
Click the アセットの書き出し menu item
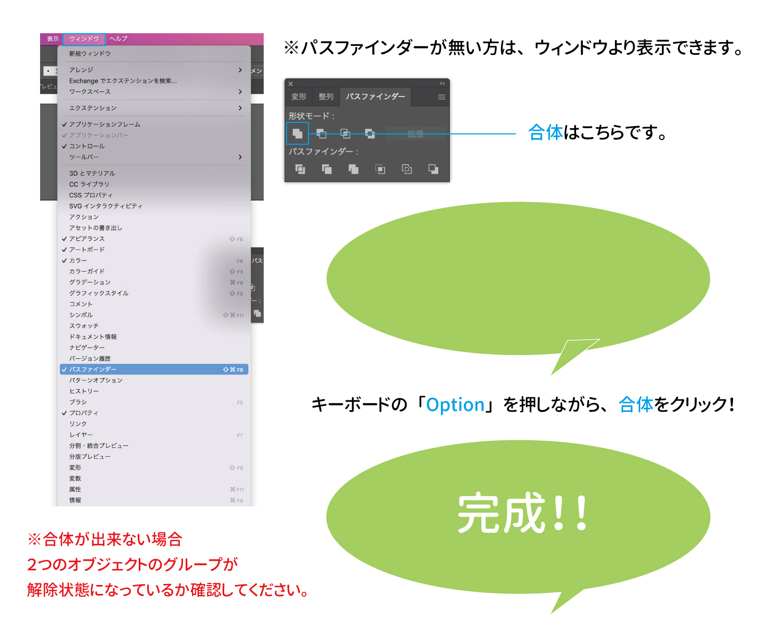(x=154, y=228)
